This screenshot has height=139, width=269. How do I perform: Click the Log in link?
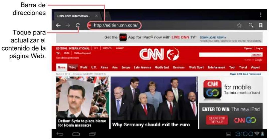(259, 48)
